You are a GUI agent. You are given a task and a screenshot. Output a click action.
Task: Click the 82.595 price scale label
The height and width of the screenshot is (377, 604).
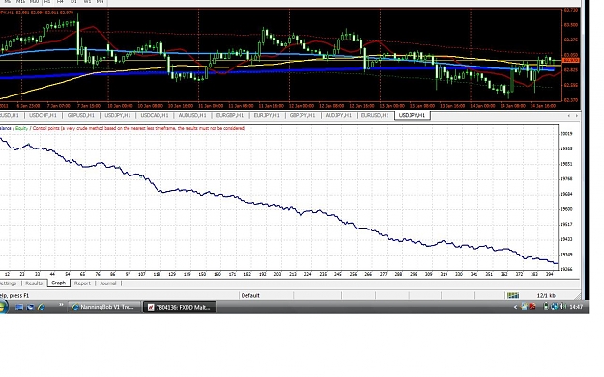571,85
